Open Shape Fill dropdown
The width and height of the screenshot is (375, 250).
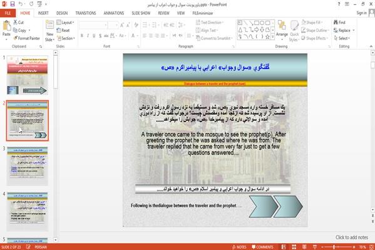coord(312,23)
